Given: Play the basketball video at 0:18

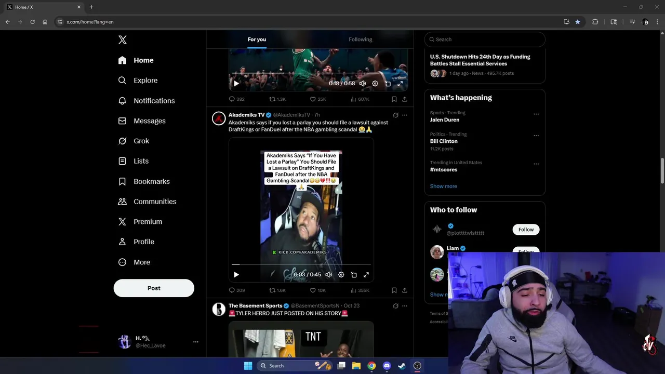Looking at the screenshot, I should 236,84.
